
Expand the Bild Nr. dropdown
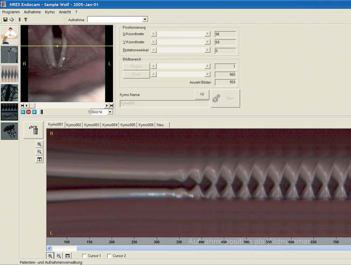[110, 112]
